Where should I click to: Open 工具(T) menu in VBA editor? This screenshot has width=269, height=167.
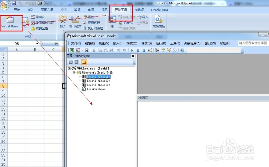[175, 43]
